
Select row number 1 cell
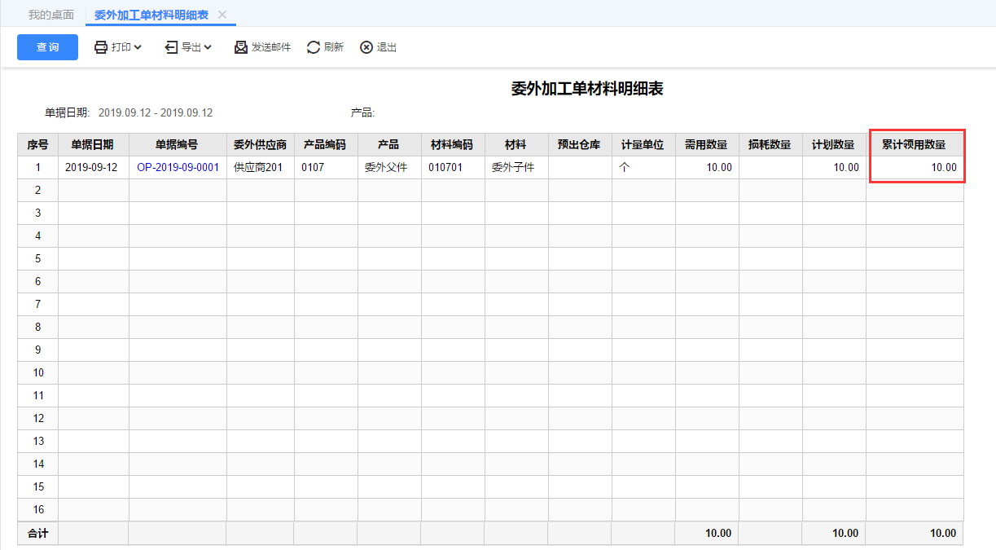pos(37,167)
